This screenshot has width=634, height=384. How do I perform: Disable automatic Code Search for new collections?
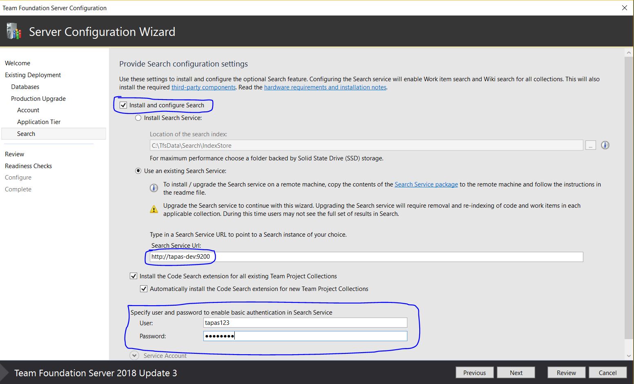point(144,289)
